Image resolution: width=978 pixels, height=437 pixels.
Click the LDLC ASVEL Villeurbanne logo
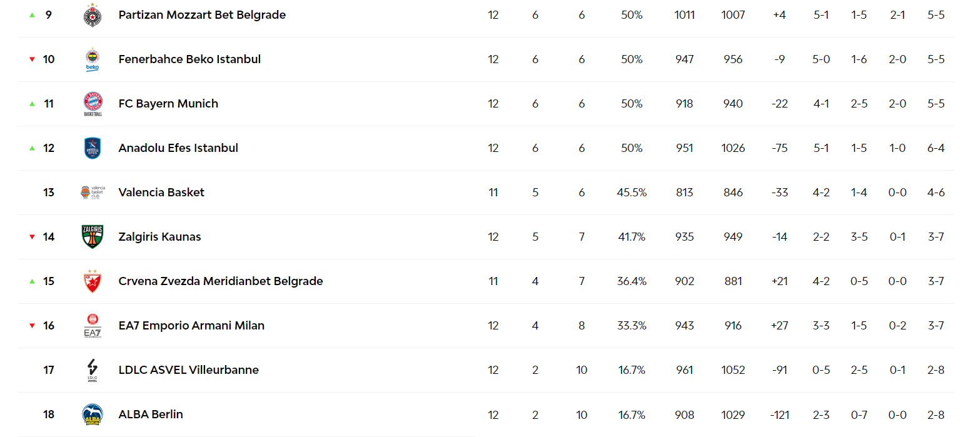(93, 370)
